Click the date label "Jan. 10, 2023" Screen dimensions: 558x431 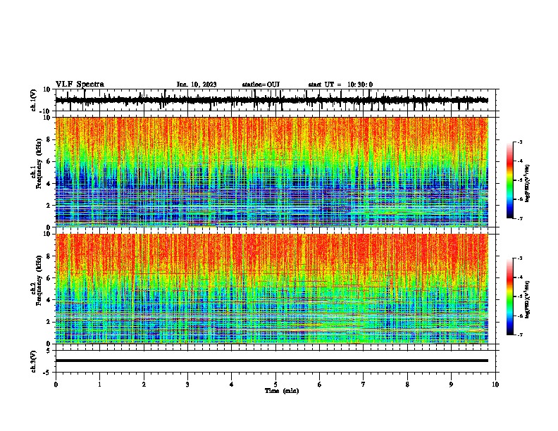197,85
